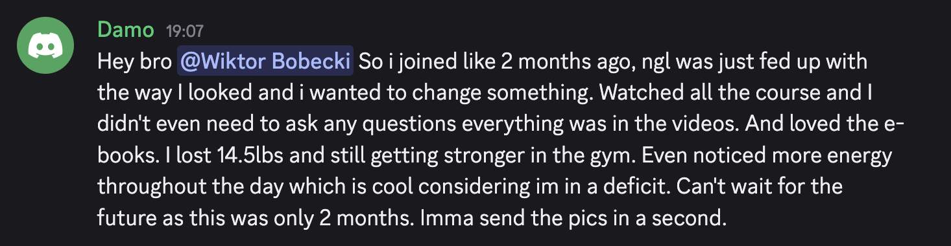The image size is (951, 246).
Task: Open the @Wiktor Bobecki mention
Action: (x=266, y=62)
